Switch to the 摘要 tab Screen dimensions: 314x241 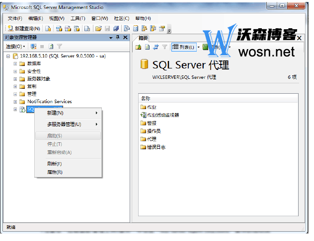(x=144, y=38)
